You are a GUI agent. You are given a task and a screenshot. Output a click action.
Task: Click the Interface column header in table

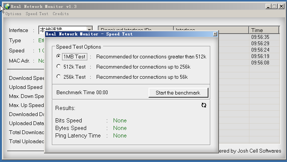point(211,29)
